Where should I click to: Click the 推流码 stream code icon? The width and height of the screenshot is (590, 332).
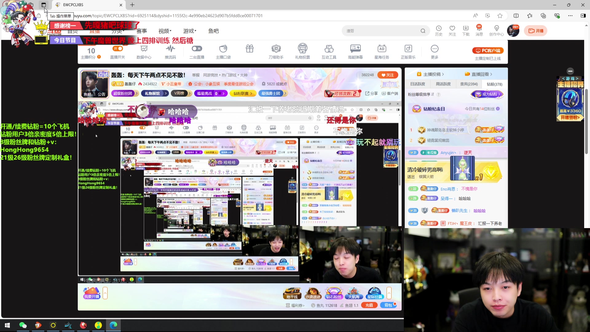[x=170, y=52]
